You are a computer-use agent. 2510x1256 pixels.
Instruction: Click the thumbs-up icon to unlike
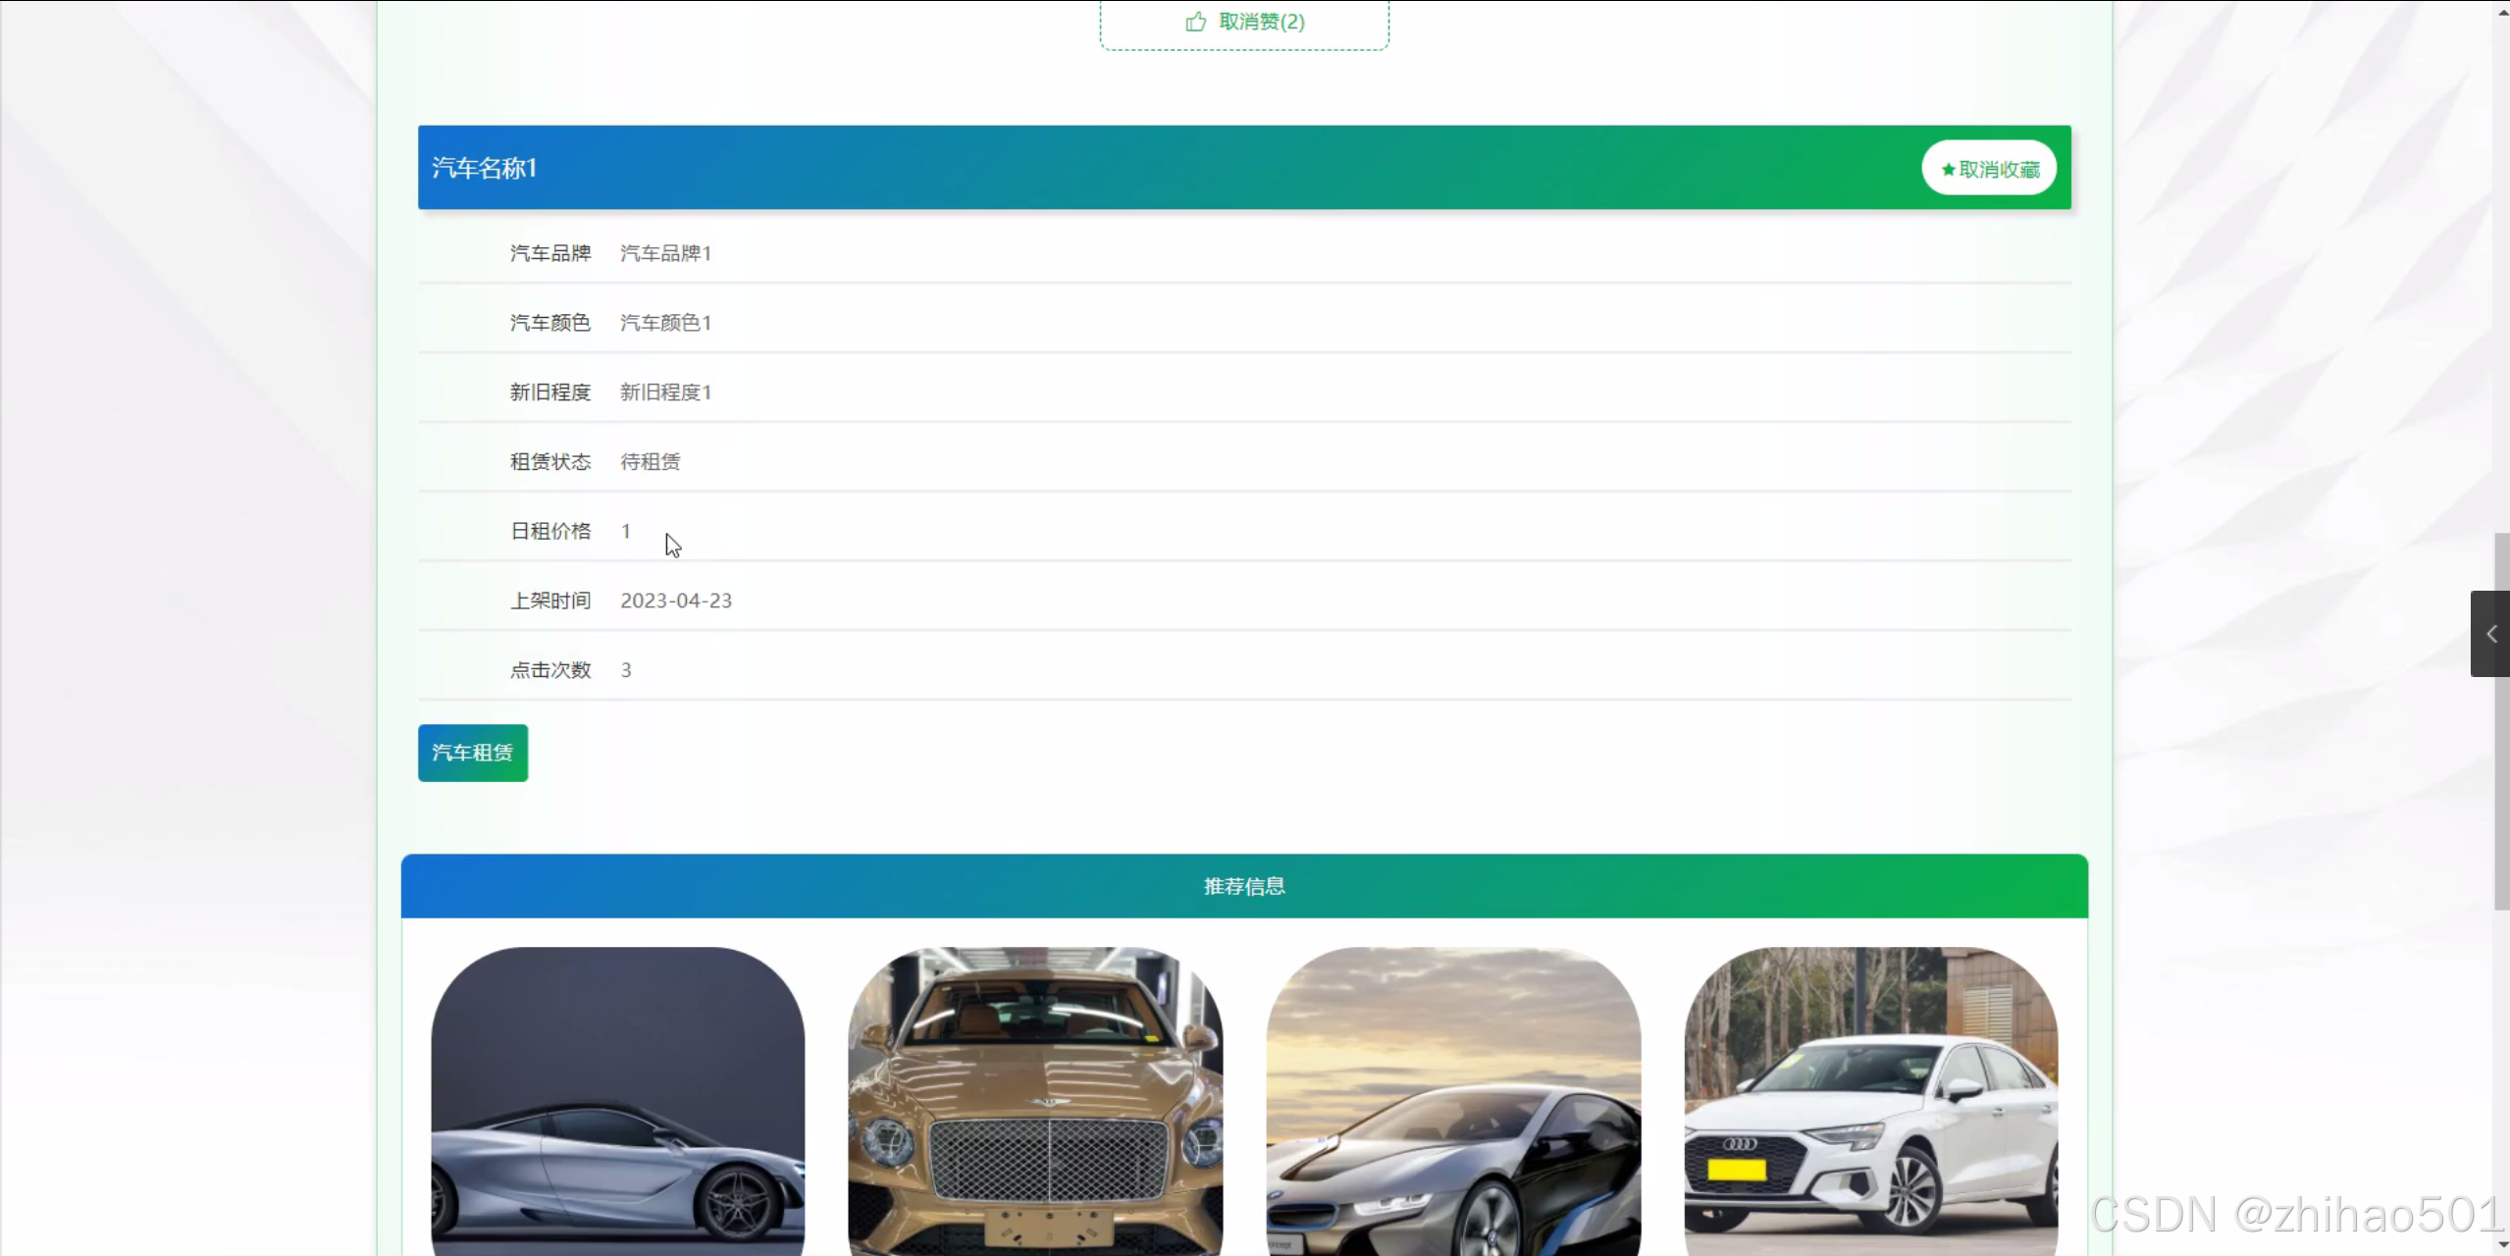(x=1195, y=22)
